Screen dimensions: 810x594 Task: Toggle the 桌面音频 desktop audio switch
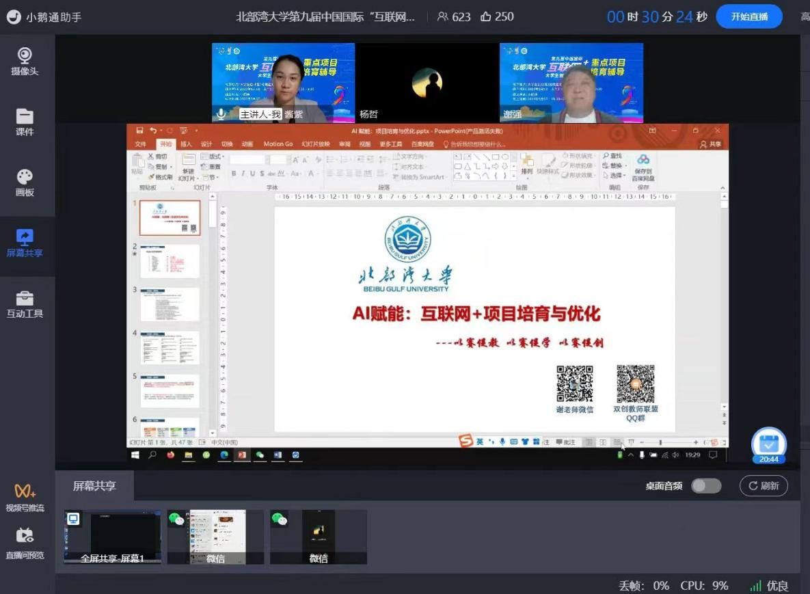coord(705,486)
